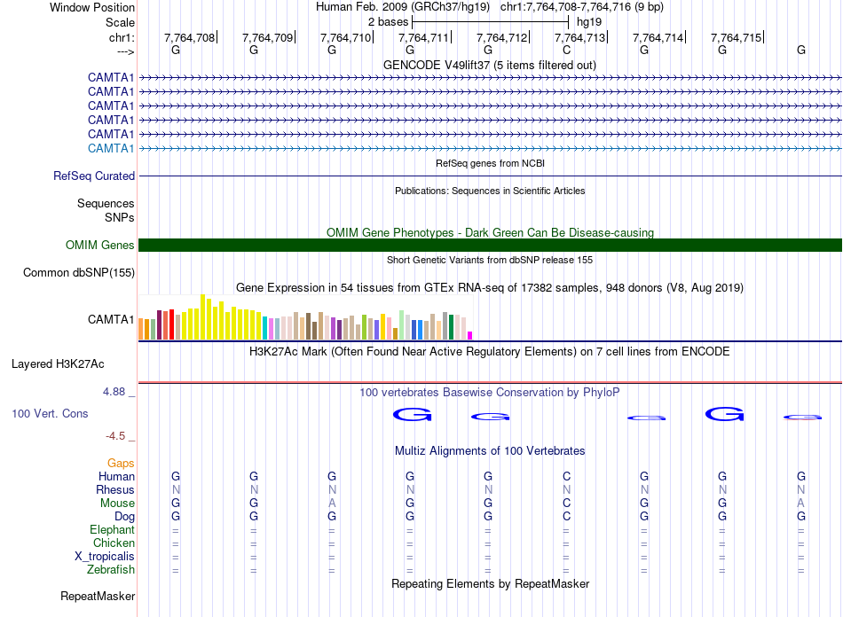The image size is (843, 617).
Task: Click the RefSeq Curated track label
Action: [x=94, y=176]
